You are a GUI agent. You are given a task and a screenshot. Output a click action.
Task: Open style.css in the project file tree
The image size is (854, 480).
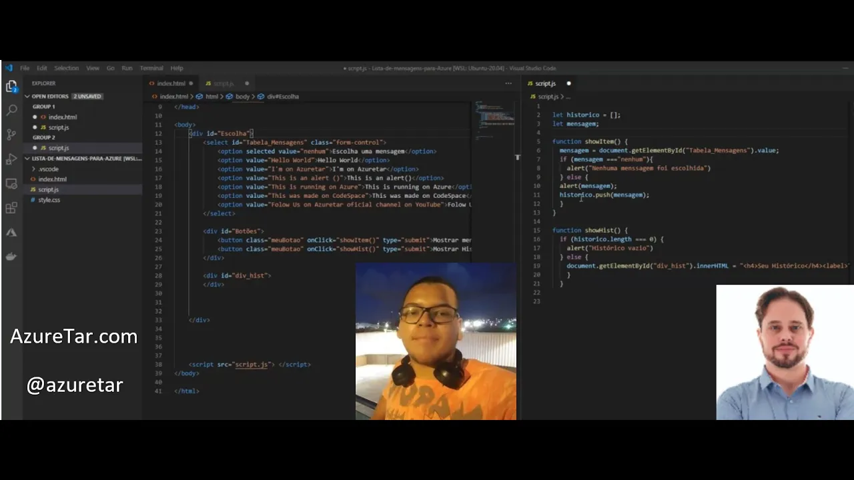[x=49, y=200]
